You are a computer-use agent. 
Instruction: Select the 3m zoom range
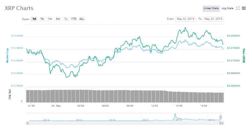(58, 19)
